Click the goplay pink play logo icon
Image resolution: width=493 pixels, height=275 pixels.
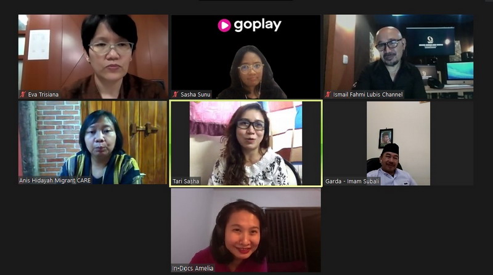224,25
